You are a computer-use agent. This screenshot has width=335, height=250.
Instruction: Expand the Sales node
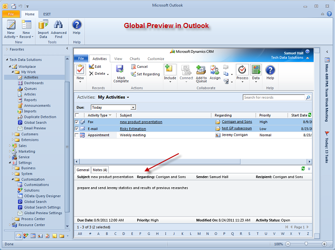click(x=10, y=145)
